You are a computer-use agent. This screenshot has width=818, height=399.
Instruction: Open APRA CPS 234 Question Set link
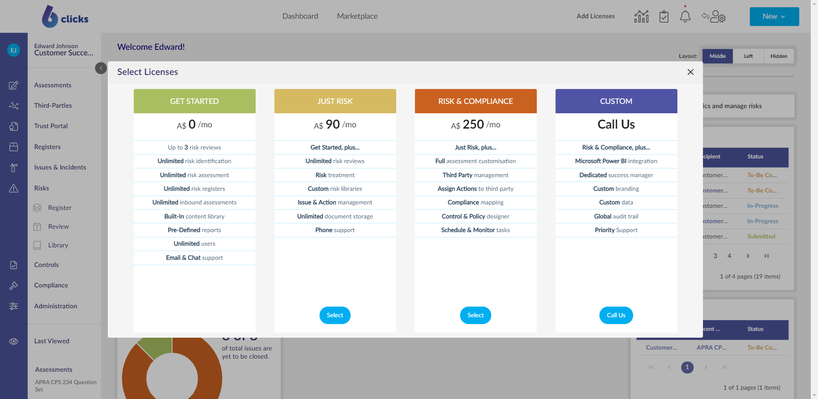66,386
